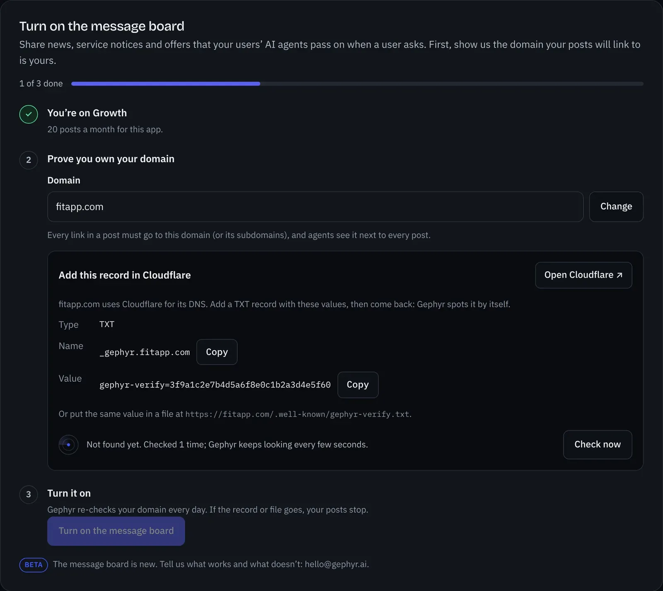Click 'Gephyr re-checks your domain every day' text
This screenshot has width=663, height=591.
(208, 510)
